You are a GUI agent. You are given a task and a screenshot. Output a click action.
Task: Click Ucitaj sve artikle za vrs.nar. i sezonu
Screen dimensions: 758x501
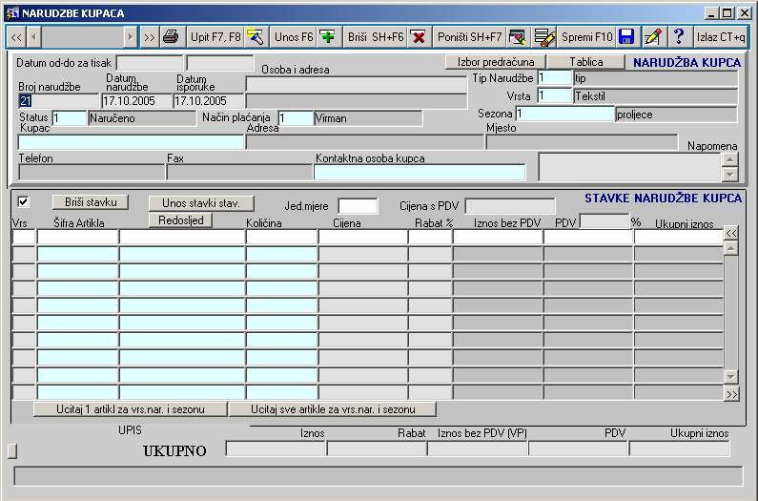click(x=333, y=409)
